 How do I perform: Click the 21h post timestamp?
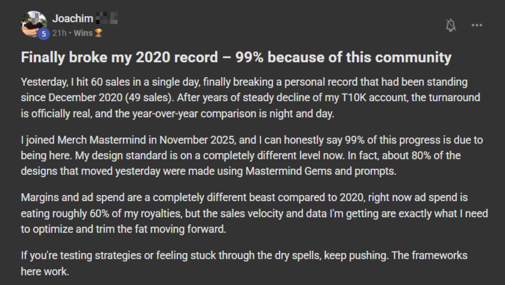pyautogui.click(x=59, y=33)
